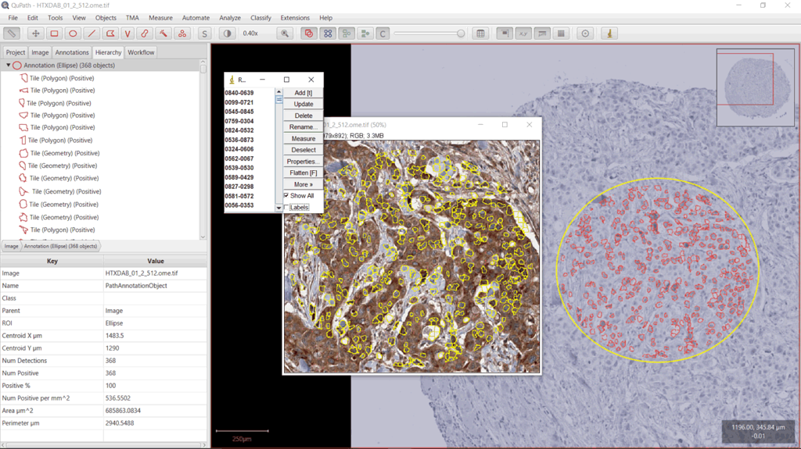The width and height of the screenshot is (801, 449).
Task: Select the Rectangle annotation tool
Action: (x=54, y=34)
